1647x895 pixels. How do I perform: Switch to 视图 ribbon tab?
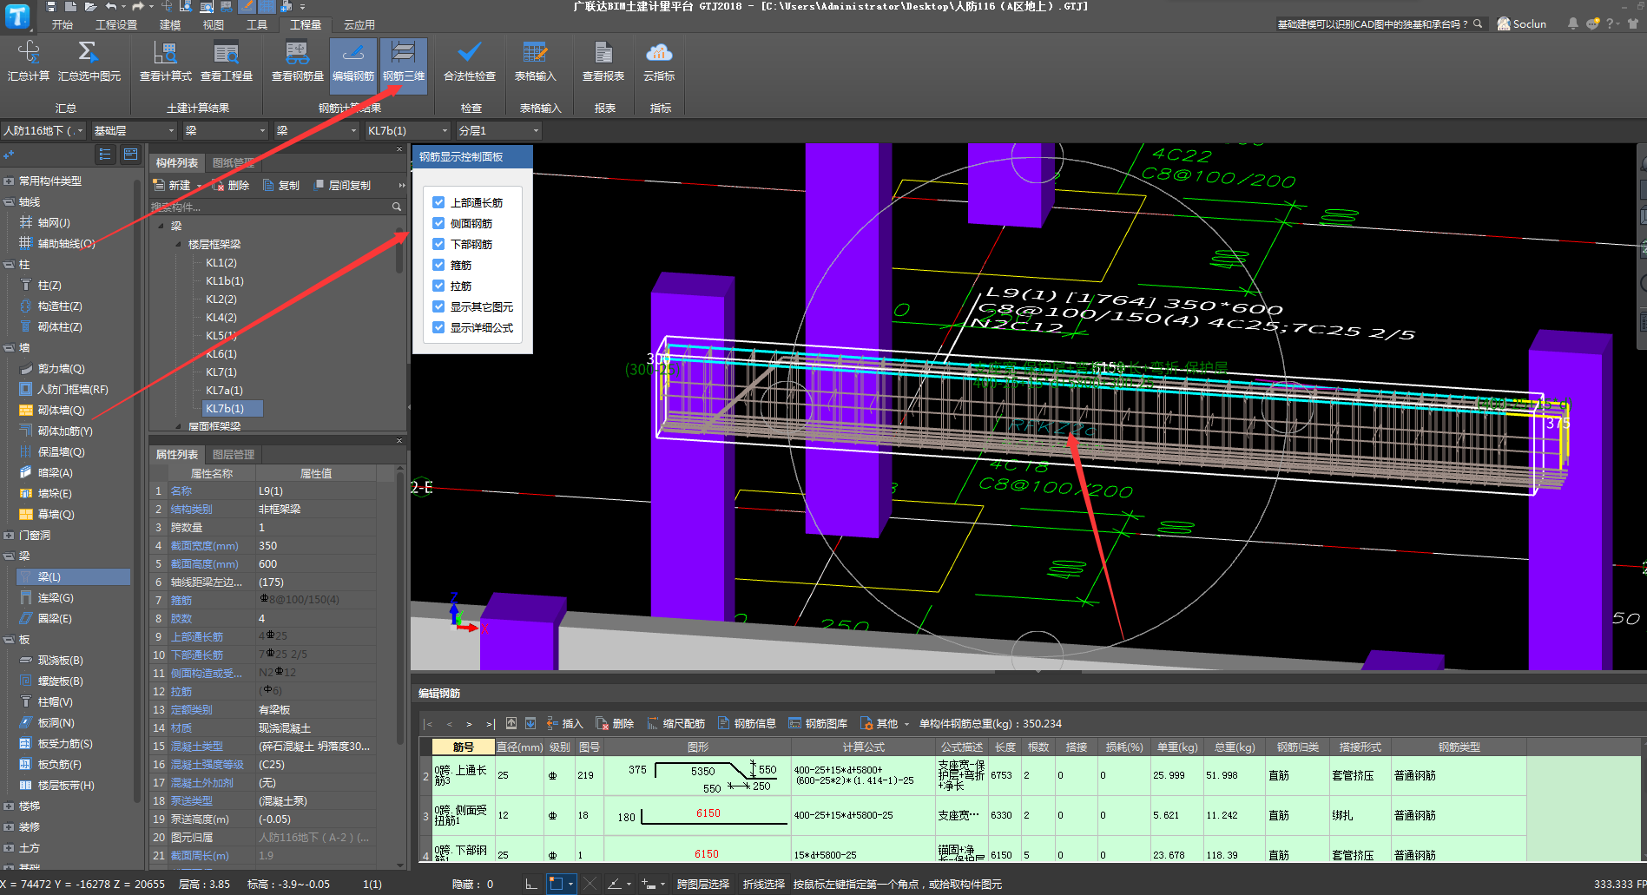click(214, 24)
